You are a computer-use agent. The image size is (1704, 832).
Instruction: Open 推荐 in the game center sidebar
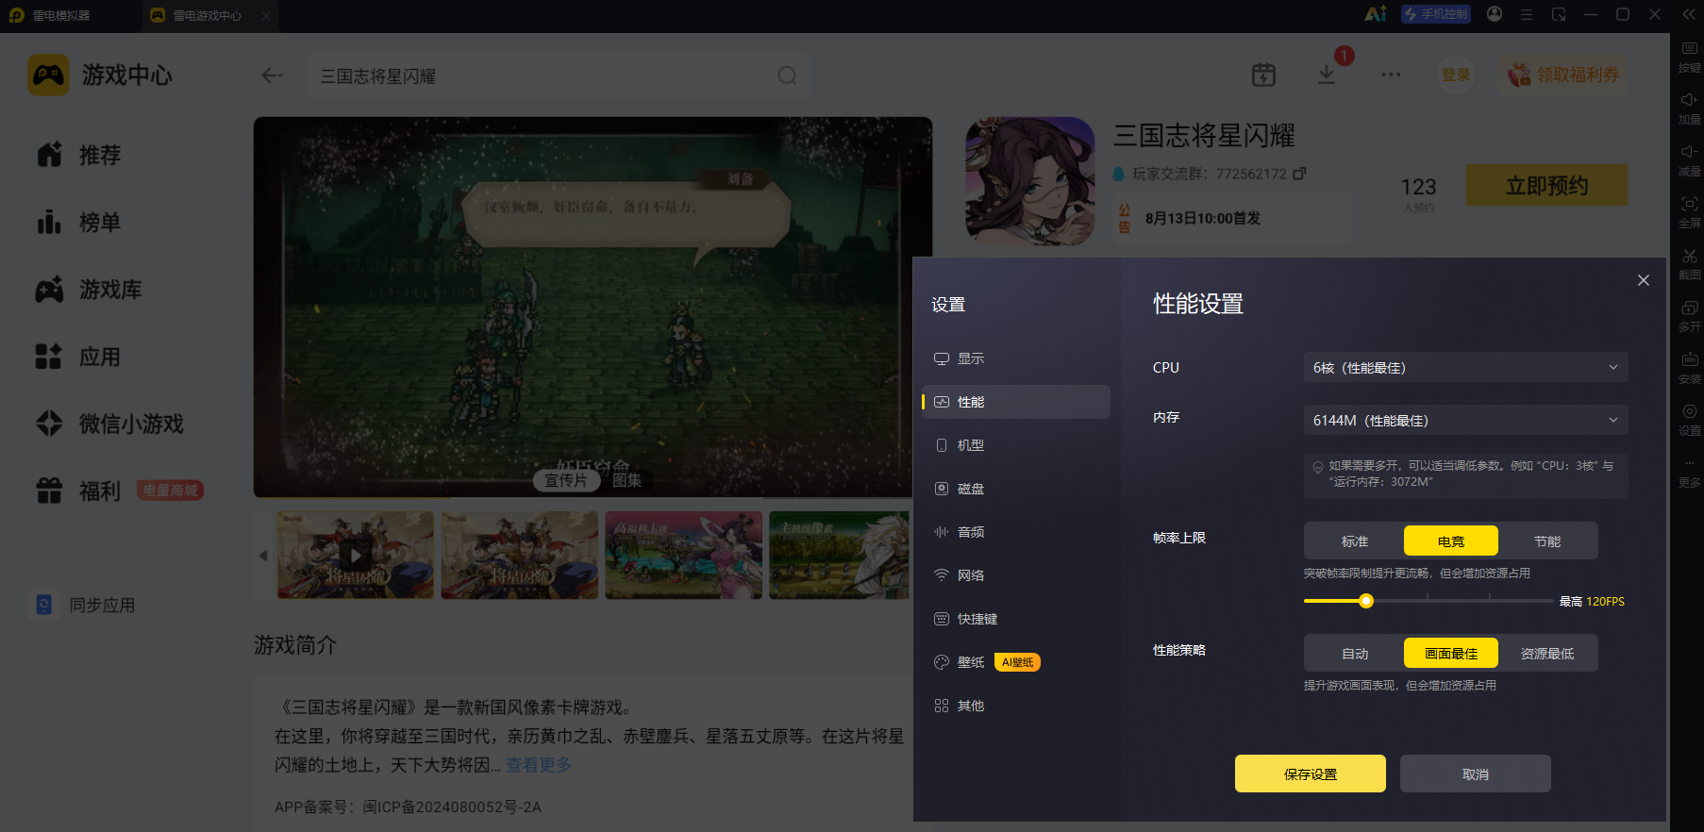click(79, 155)
